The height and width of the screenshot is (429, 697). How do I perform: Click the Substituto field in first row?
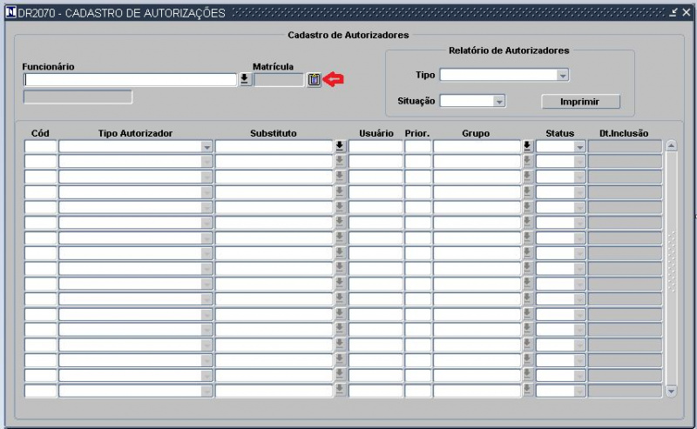click(x=274, y=146)
